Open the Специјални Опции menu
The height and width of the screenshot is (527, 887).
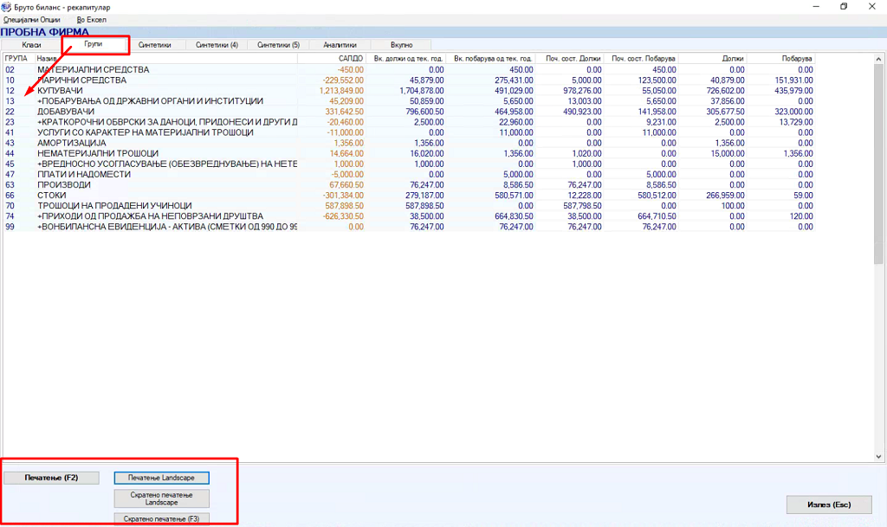click(x=32, y=19)
